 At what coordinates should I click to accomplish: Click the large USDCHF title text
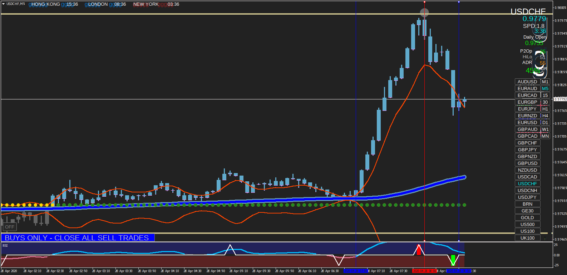(528, 11)
